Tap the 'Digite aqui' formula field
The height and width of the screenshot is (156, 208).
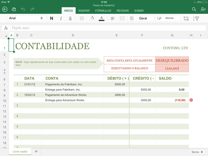(x=108, y=28)
